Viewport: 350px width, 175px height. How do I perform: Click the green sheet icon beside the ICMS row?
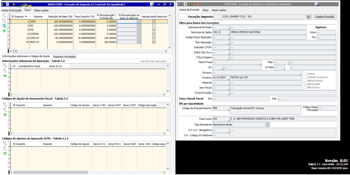pyautogui.click(x=4, y=26)
